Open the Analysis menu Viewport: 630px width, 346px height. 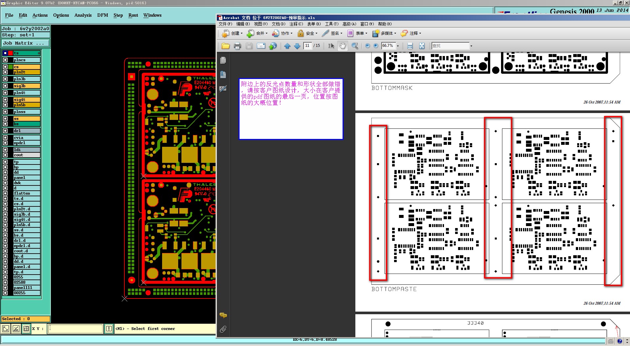click(83, 15)
